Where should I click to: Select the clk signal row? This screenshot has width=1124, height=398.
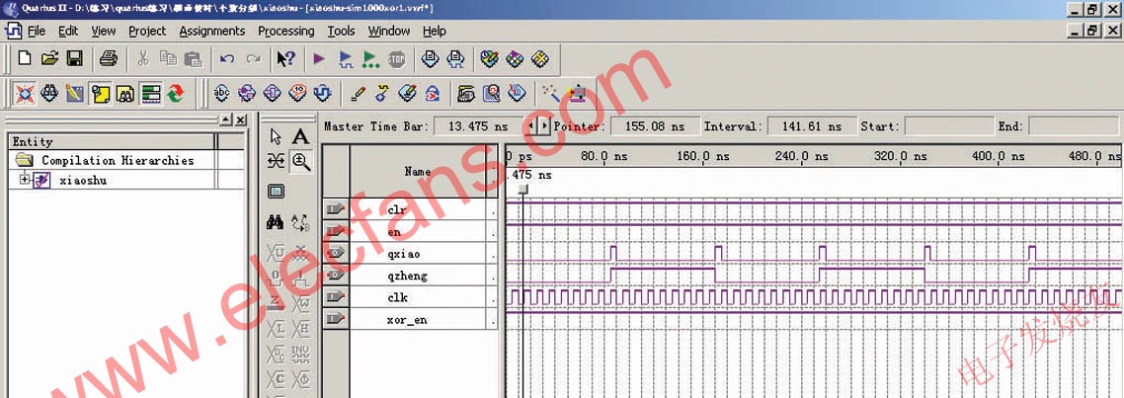(x=398, y=297)
